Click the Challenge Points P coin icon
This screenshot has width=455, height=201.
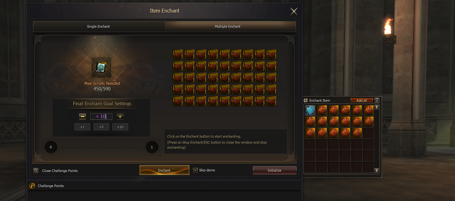point(32,186)
